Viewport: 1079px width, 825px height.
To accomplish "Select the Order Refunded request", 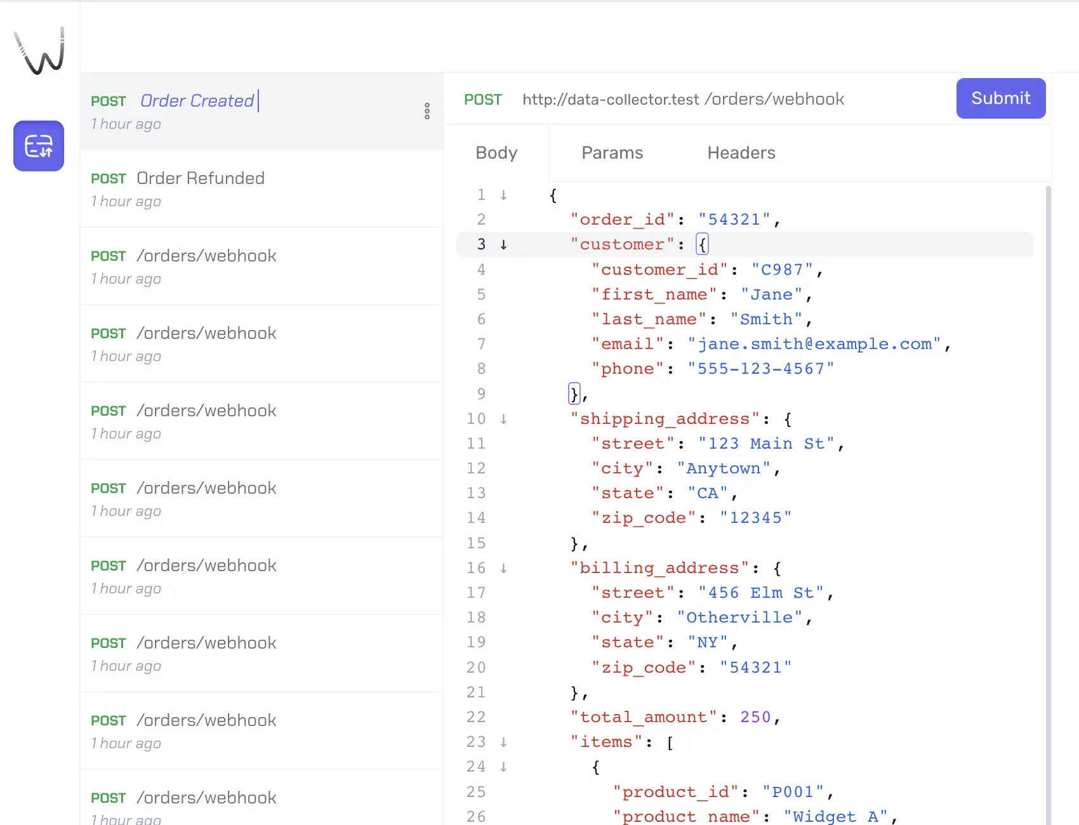I will coord(261,189).
